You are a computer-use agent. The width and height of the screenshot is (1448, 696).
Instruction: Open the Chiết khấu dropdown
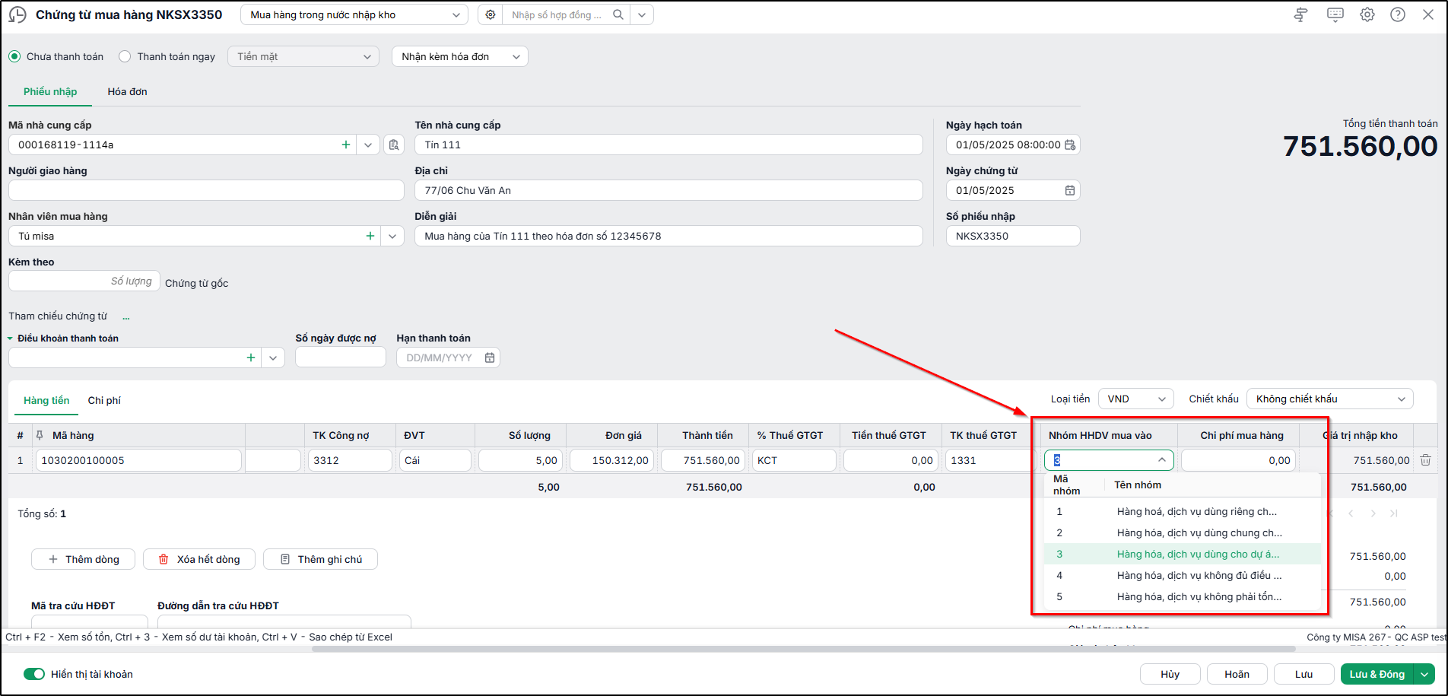(1329, 399)
